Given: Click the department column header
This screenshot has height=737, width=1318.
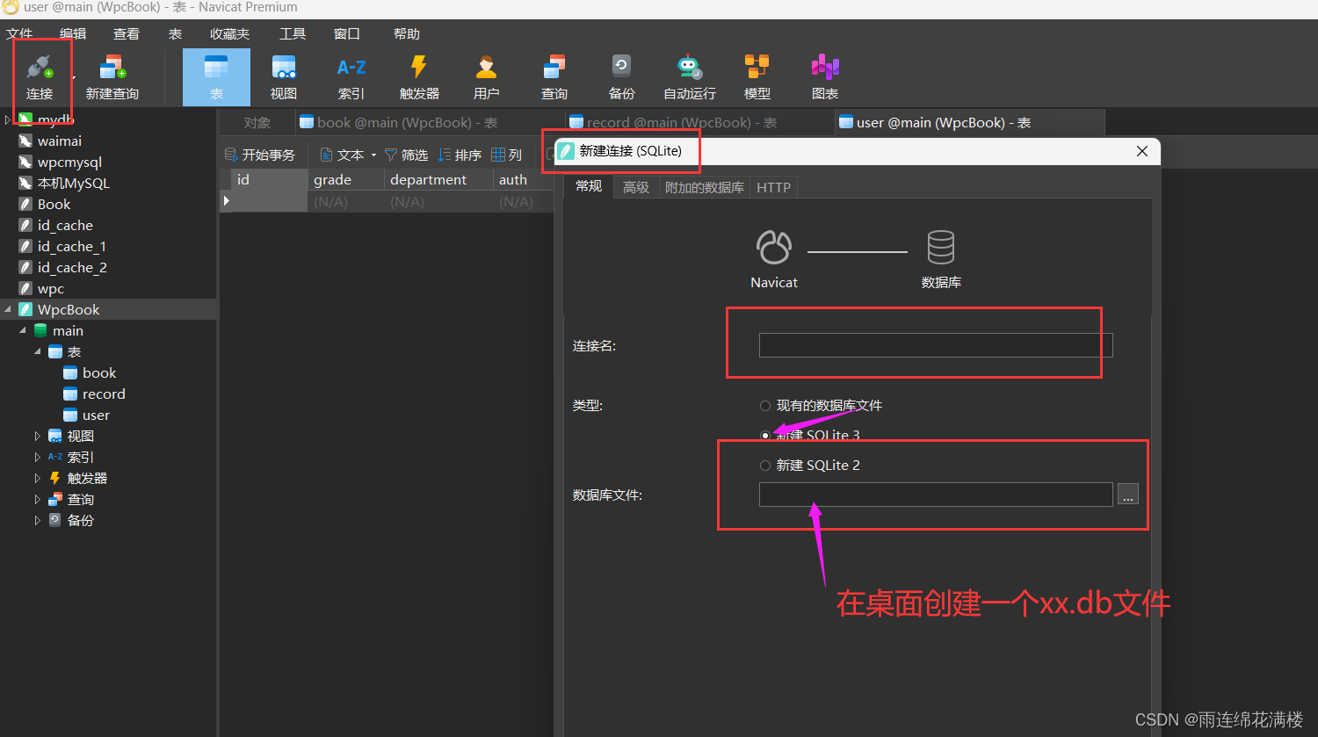Looking at the screenshot, I should tap(438, 180).
